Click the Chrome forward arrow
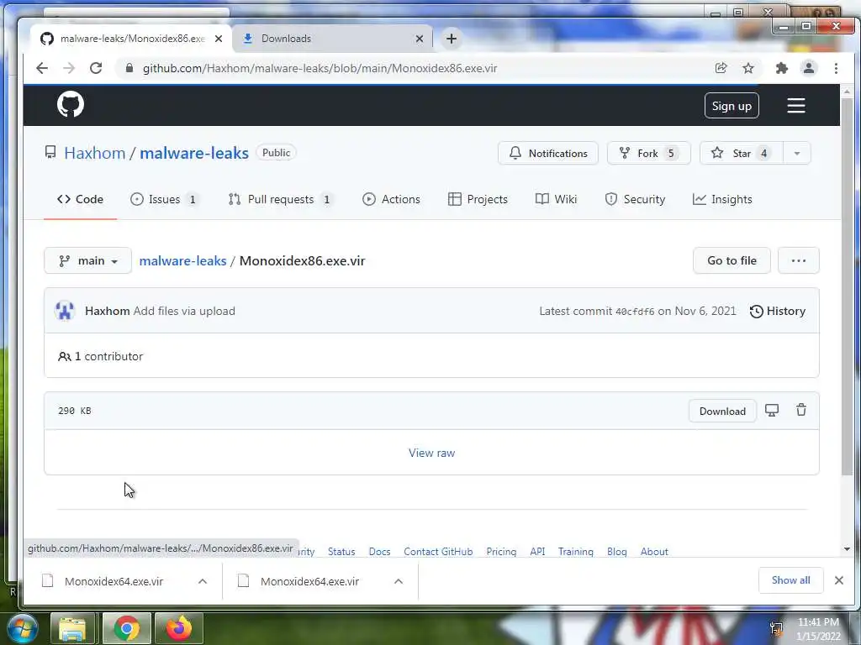Viewport: 861px width, 645px height. click(69, 68)
